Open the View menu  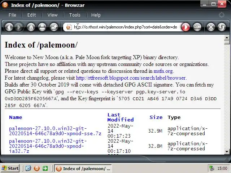pyautogui.click(x=52, y=15)
